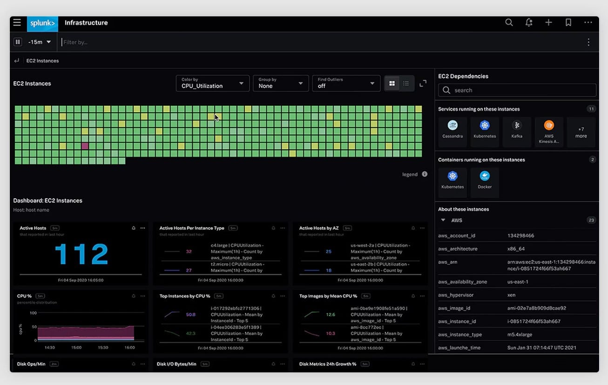Image resolution: width=608 pixels, height=385 pixels.
Task: Open more options on CPU % chart
Action: coord(142,296)
